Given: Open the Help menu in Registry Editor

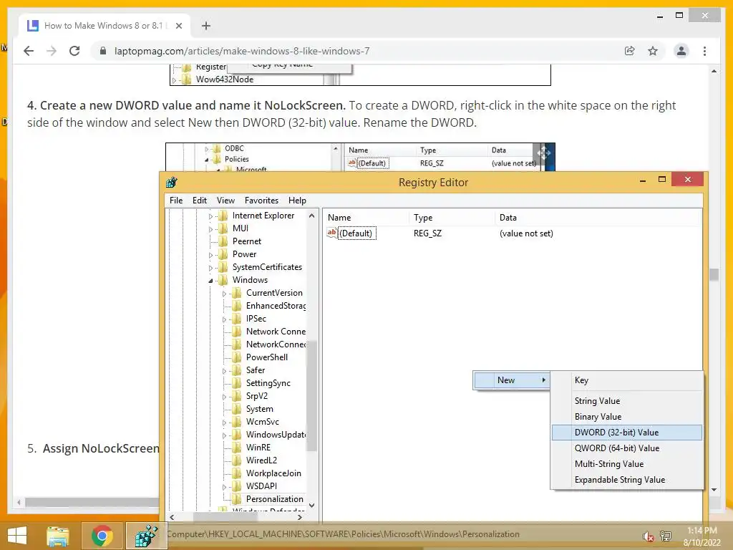Looking at the screenshot, I should 297,201.
